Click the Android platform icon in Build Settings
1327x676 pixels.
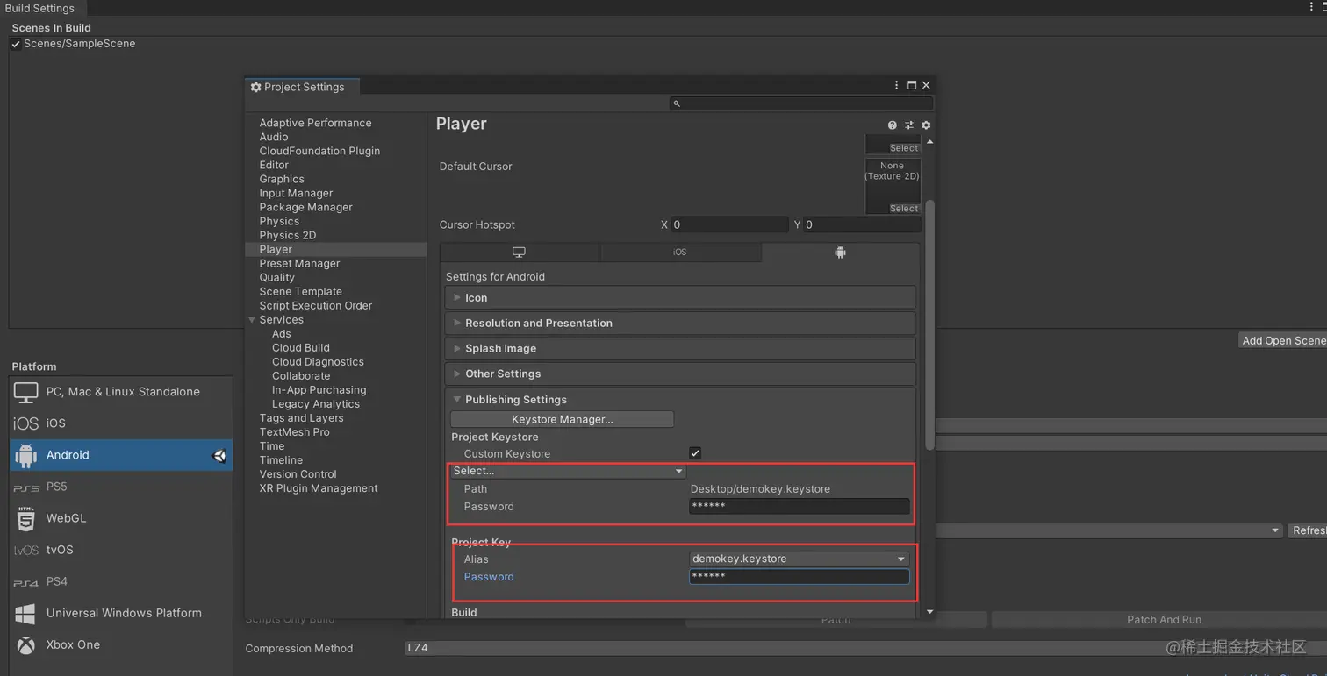pos(26,455)
